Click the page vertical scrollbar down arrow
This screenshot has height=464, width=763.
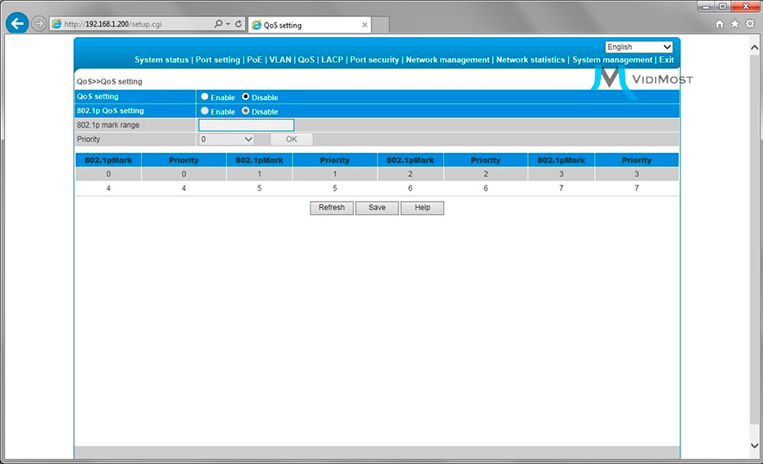pos(756,446)
